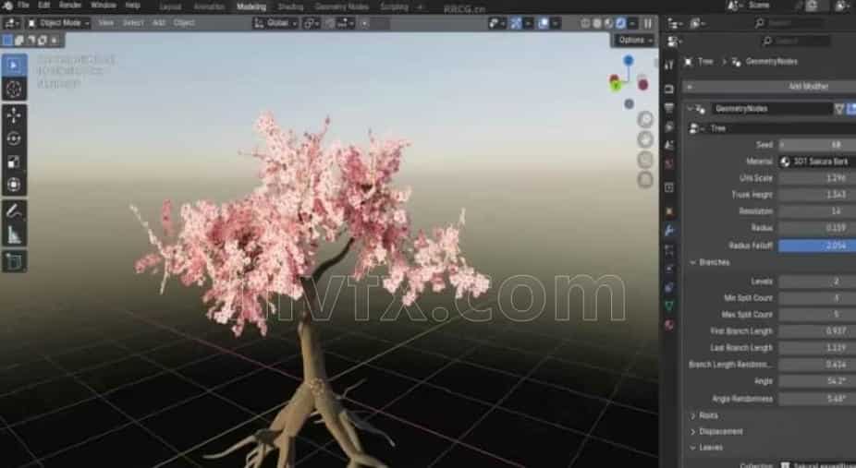
Task: Choose the Move tool
Action: (x=14, y=115)
